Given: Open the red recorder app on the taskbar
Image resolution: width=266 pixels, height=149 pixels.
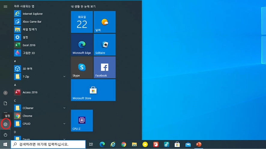Looking at the screenshot, I should coord(156,145).
